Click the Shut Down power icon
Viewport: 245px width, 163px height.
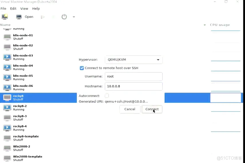(64, 17)
